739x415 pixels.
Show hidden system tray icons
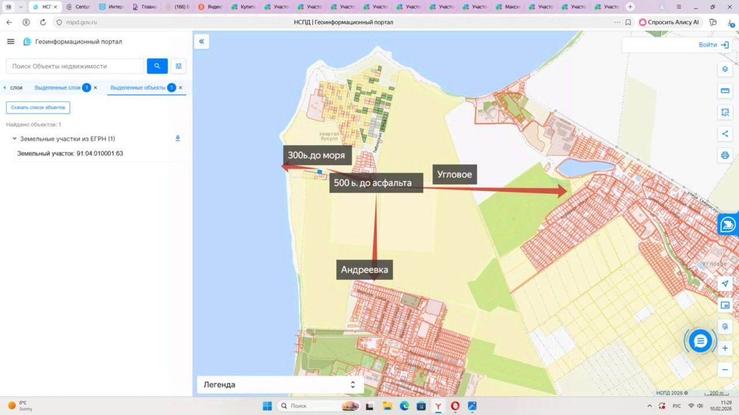[650, 406]
